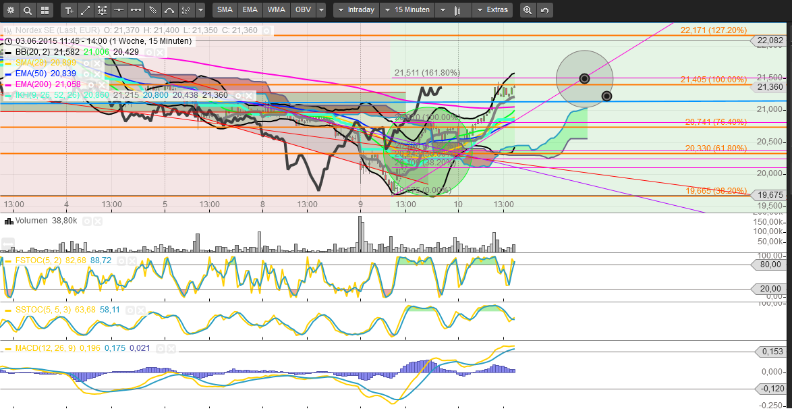Click the undo arrow icon
This screenshot has height=413, width=792.
pyautogui.click(x=544, y=10)
